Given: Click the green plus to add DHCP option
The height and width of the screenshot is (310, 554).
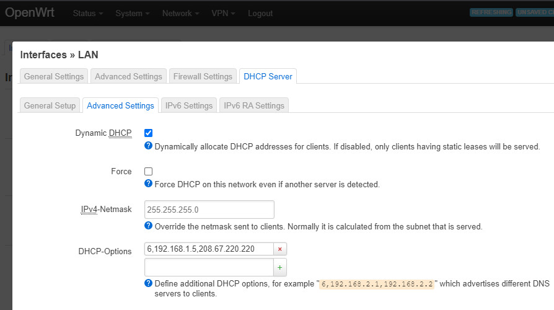Looking at the screenshot, I should [280, 267].
